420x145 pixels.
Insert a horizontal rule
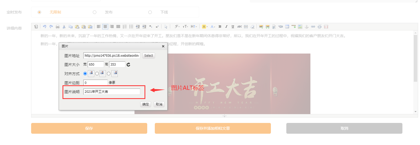(294, 27)
